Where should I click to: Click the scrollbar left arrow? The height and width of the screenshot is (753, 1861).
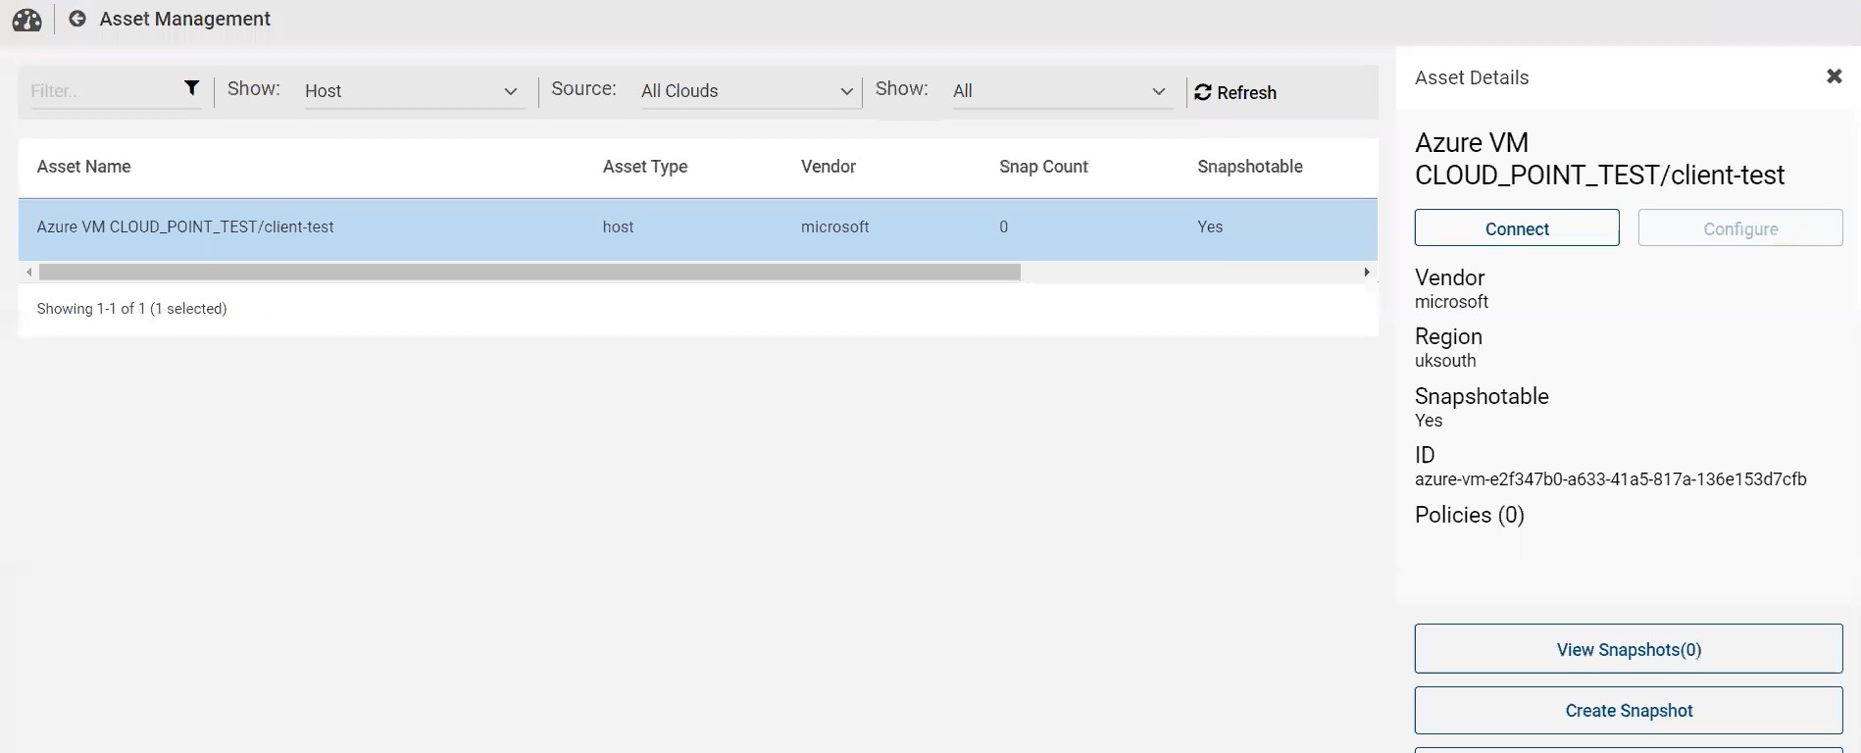pos(29,273)
